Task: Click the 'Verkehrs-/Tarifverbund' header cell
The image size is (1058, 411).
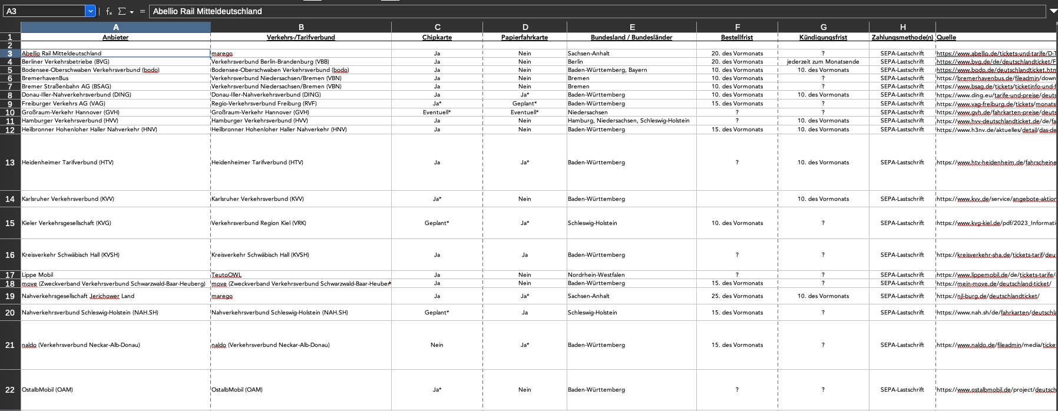Action: [301, 37]
